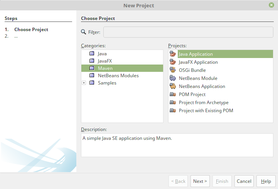This screenshot has width=278, height=189.
Task: Click the Project with Existing POM icon
Action: pos(173,110)
